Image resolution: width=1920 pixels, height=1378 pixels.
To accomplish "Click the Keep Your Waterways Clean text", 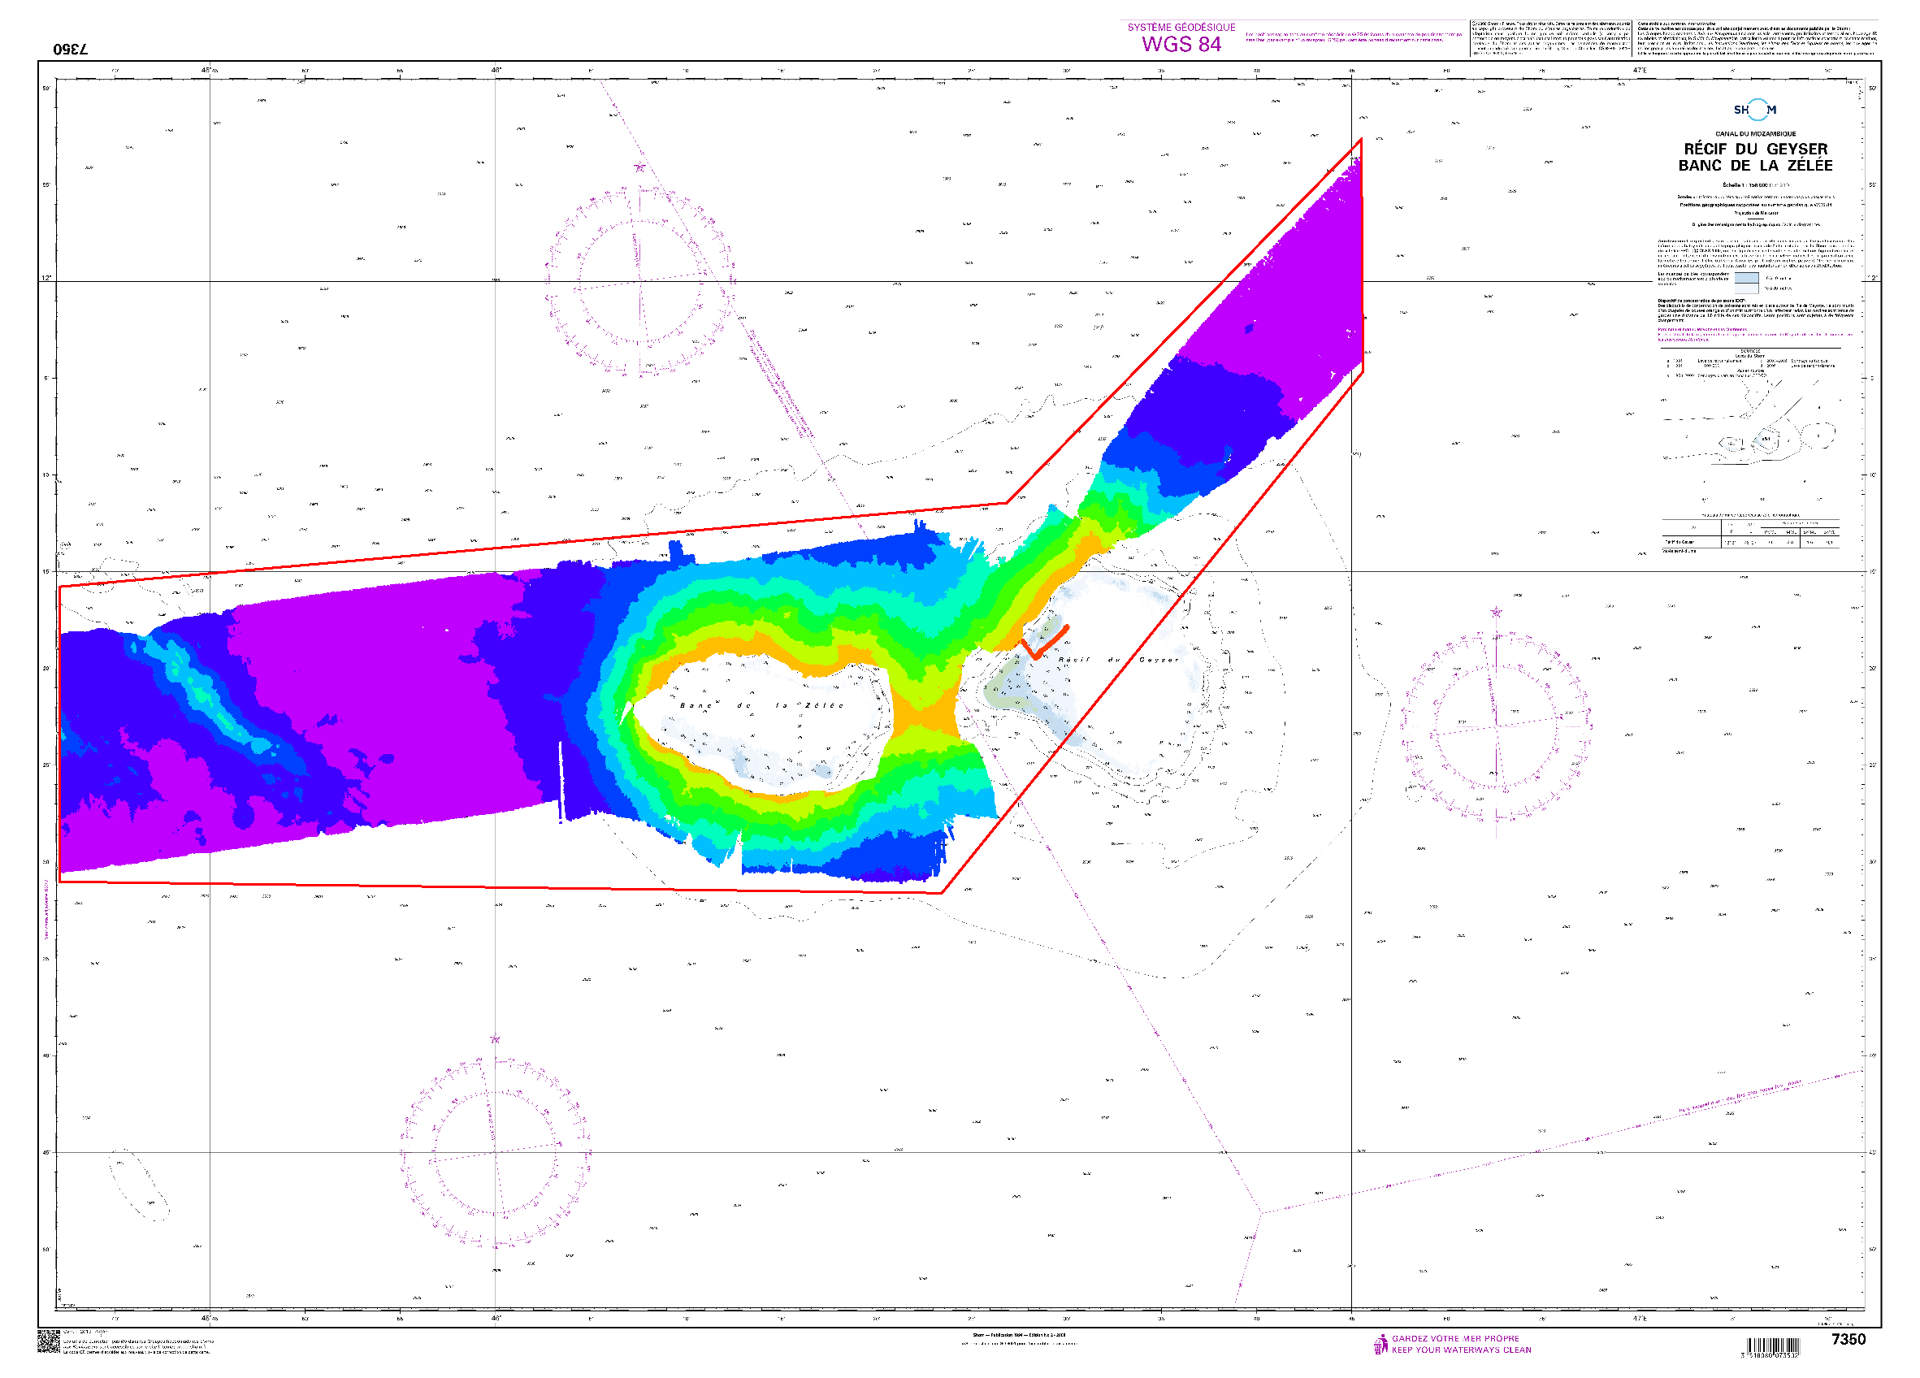I will pyautogui.click(x=1461, y=1350).
